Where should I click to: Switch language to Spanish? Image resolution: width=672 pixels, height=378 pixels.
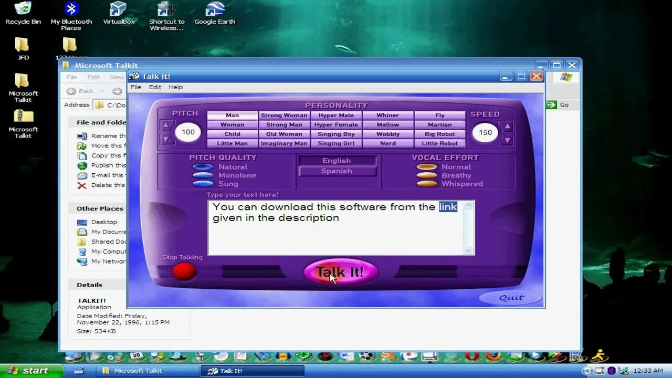tap(337, 171)
